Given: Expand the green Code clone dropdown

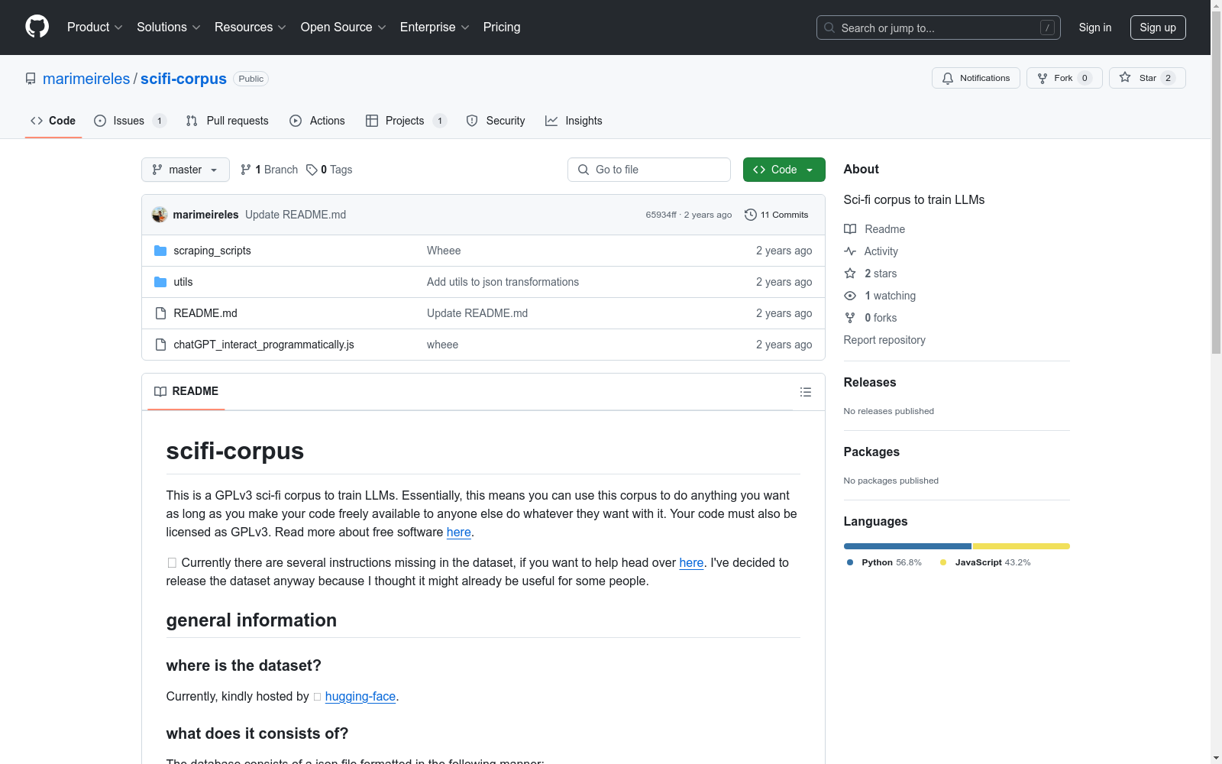Looking at the screenshot, I should pos(784,170).
